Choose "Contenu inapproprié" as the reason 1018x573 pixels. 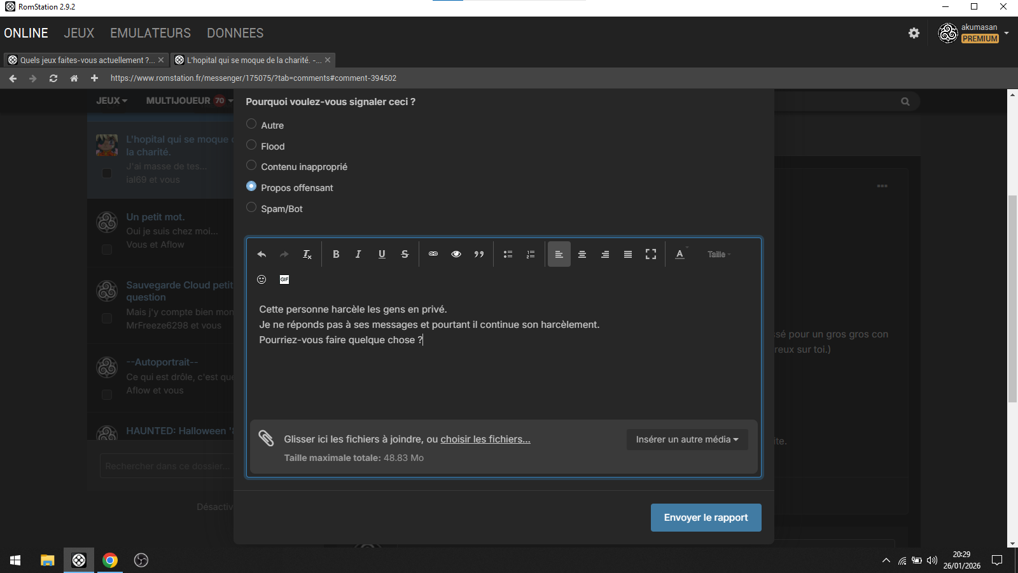(x=251, y=166)
